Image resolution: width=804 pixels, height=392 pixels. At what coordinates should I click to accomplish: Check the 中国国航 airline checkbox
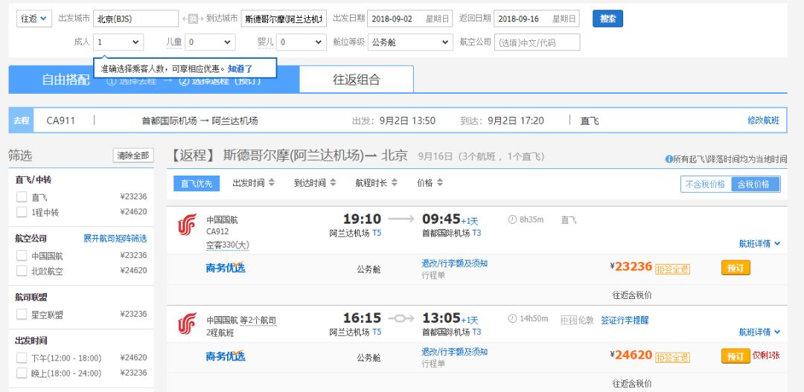[x=22, y=255]
